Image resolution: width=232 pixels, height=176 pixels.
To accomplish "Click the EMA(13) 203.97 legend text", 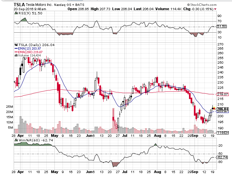I will click(x=29, y=48).
